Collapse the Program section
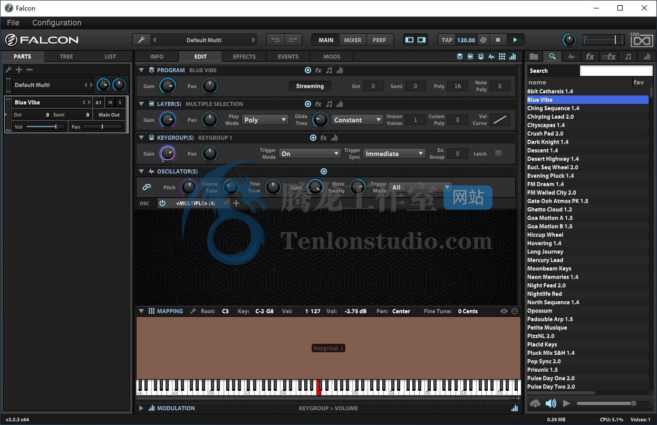Image resolution: width=657 pixels, height=425 pixels. click(141, 70)
